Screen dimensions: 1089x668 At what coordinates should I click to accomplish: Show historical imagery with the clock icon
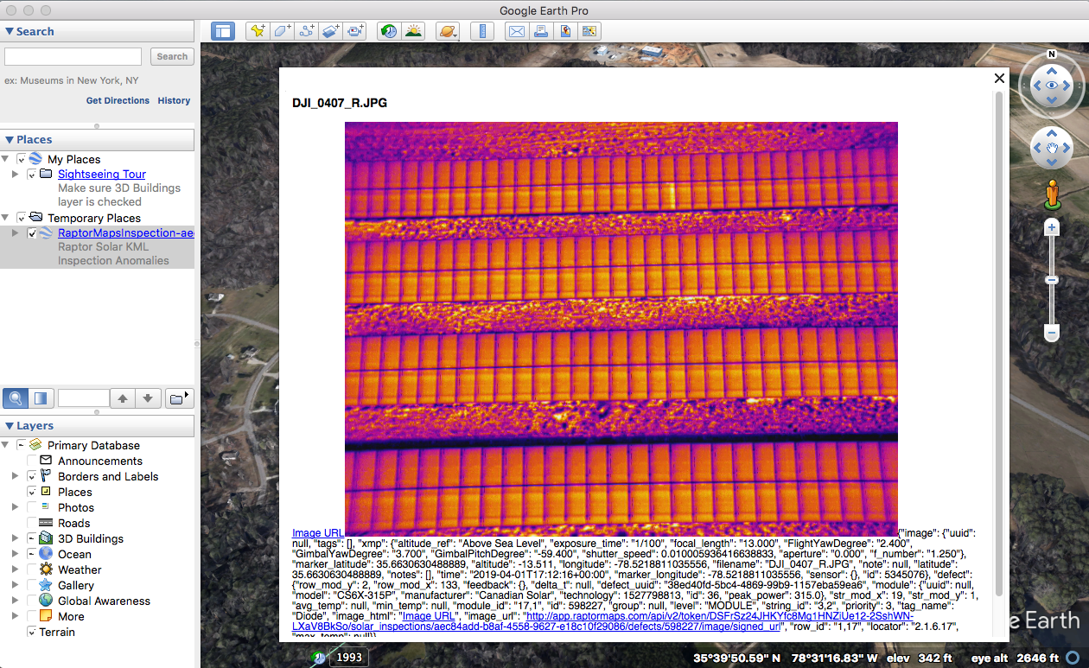pyautogui.click(x=389, y=31)
